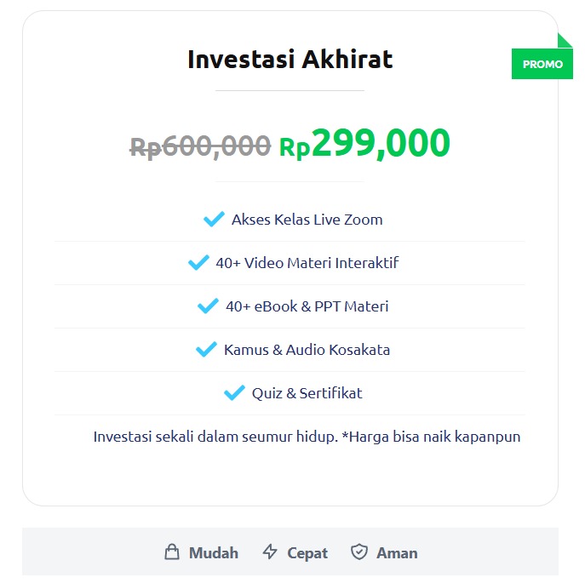Click the green Rp299,000 promo price
This screenshot has width=585, height=583.
coord(364,144)
